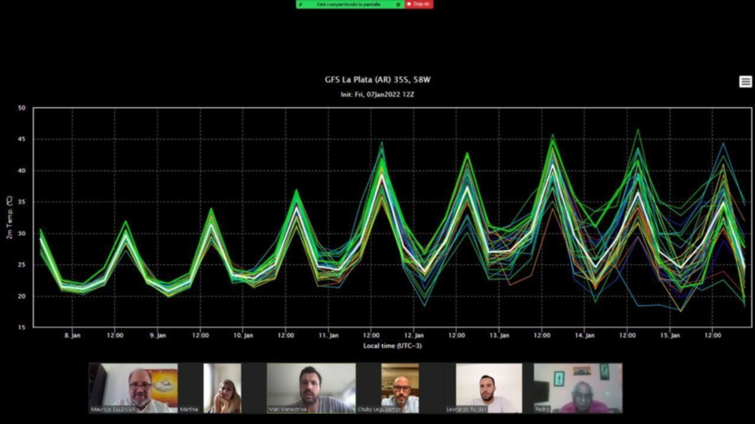755x424 pixels.
Task: Click the white mean line's highest peak
Action: pos(553,165)
